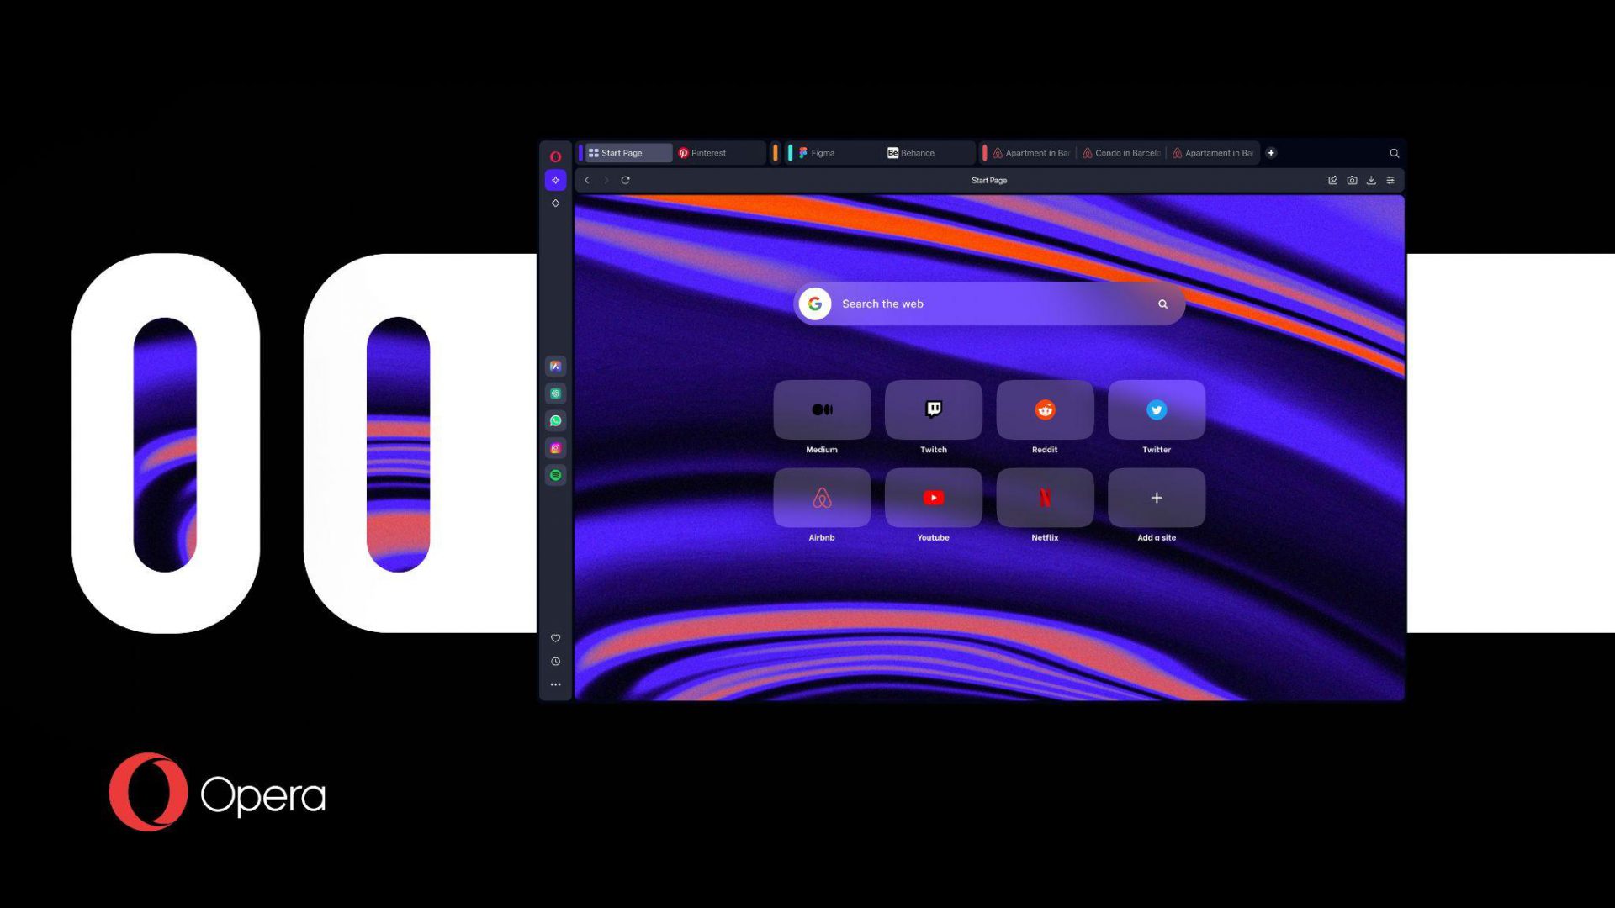Click the diamond icon below Aria
1615x908 pixels.
(555, 203)
